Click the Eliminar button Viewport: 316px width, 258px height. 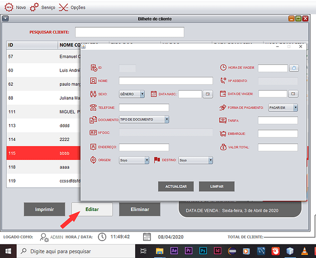pos(140,209)
